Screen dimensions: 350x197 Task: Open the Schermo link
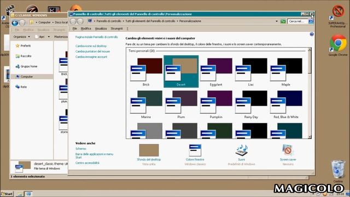[x=81, y=149]
